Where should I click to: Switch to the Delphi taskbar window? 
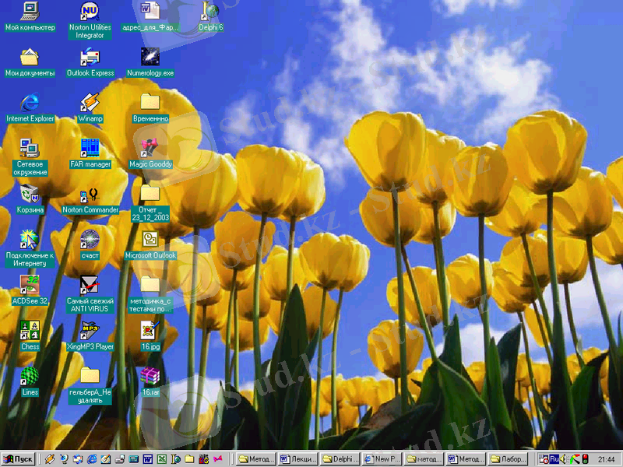tap(340, 459)
